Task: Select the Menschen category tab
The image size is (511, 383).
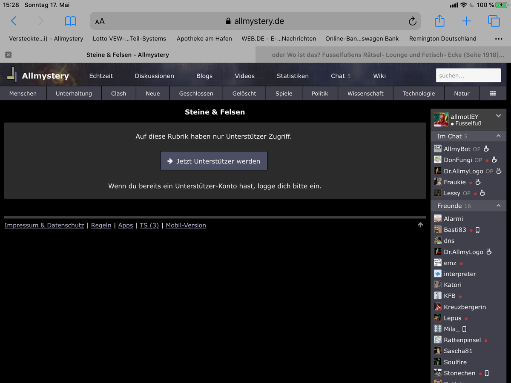Action: (x=23, y=93)
